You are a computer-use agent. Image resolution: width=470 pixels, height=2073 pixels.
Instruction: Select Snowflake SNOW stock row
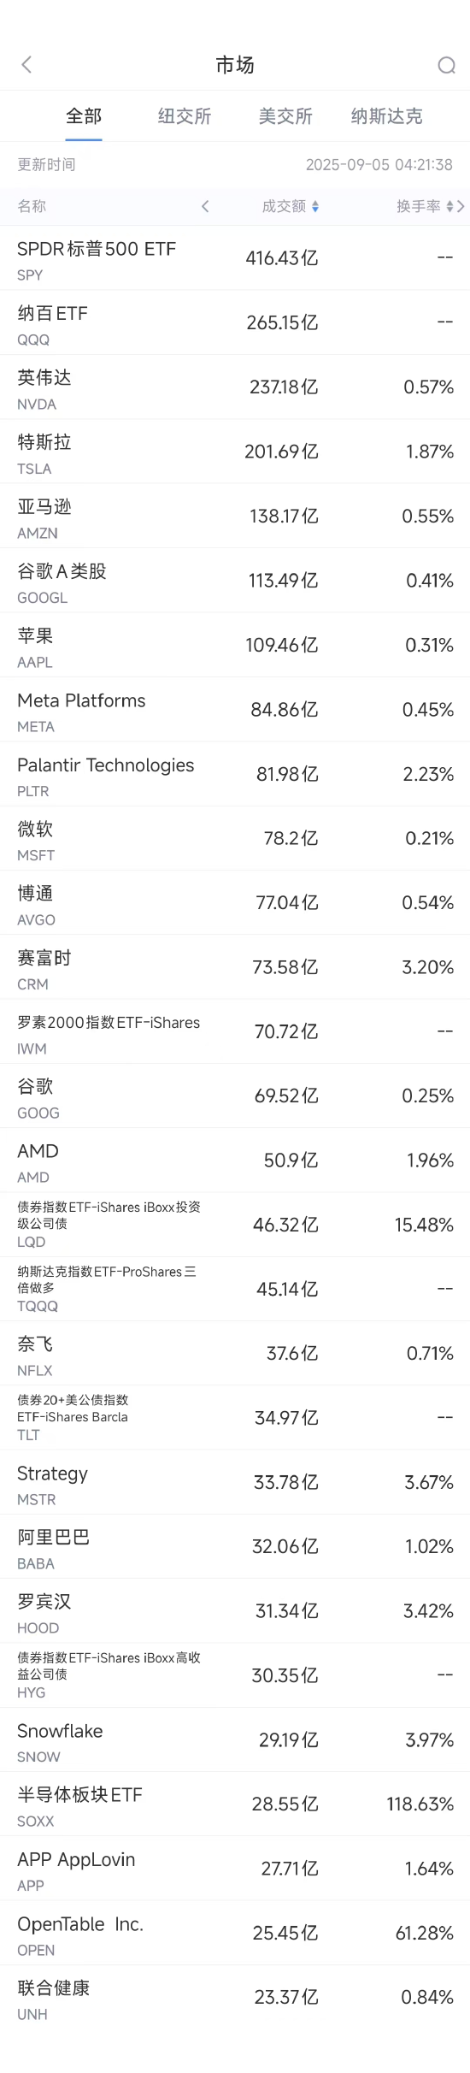[235, 1739]
